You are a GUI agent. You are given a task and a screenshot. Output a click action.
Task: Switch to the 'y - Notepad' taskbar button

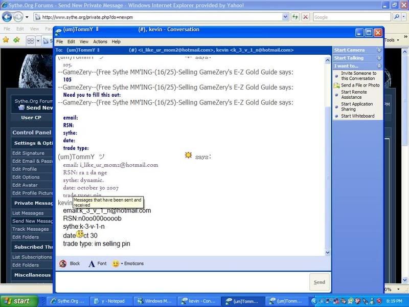coord(111,301)
